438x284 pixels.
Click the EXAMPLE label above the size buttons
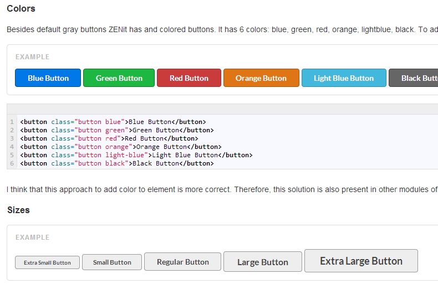(32, 237)
